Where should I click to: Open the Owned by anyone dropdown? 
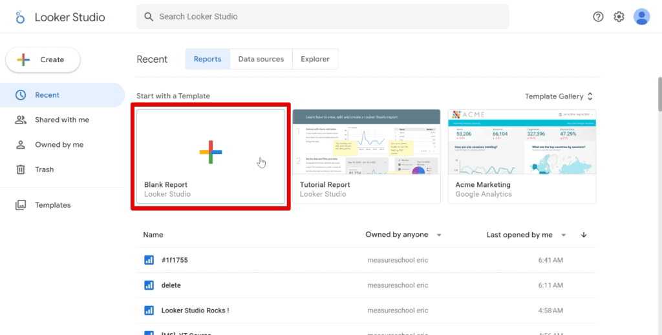click(x=403, y=235)
